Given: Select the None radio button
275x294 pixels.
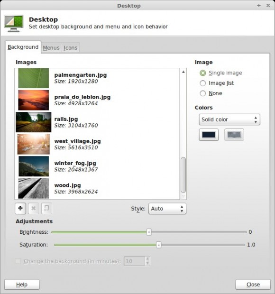Looking at the screenshot, I should [202, 93].
